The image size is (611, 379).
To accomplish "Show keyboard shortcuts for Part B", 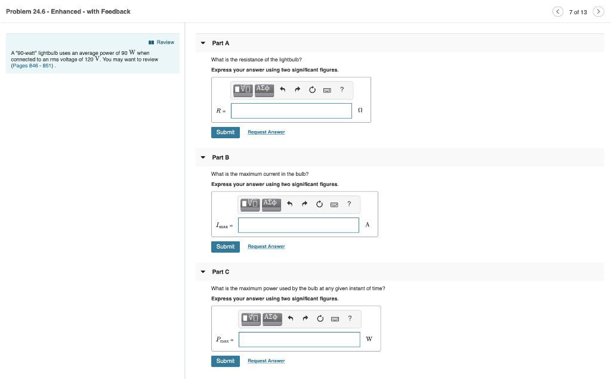I will click(334, 204).
